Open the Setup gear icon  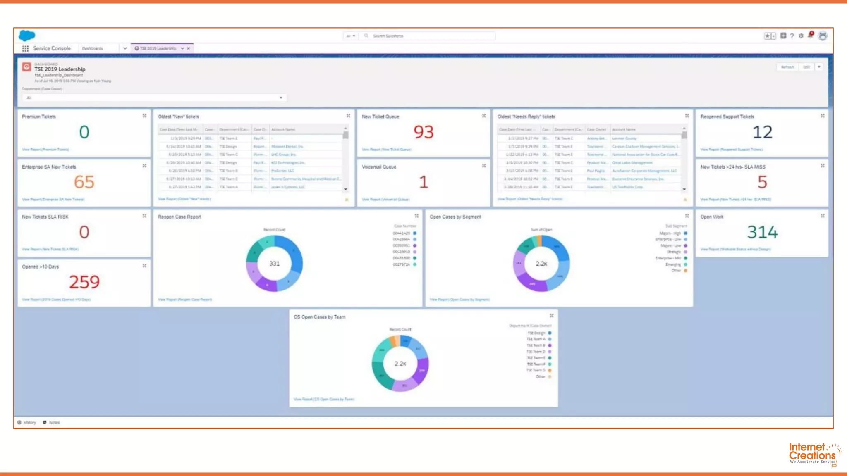click(x=801, y=36)
